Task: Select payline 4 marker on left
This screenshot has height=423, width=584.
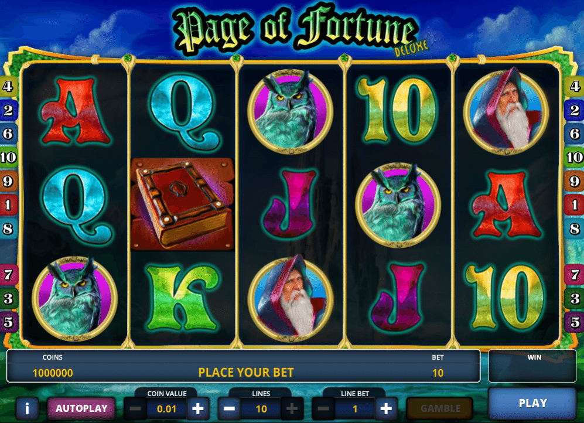Action: pos(8,86)
